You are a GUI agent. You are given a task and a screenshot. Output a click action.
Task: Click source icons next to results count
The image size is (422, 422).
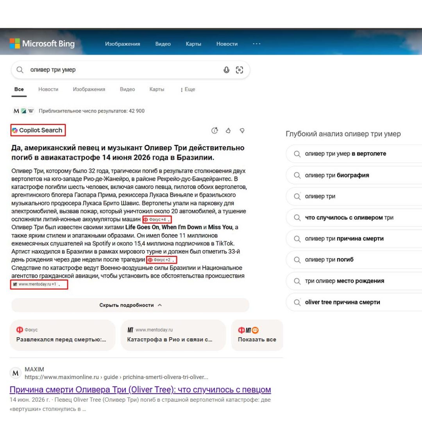pyautogui.click(x=24, y=111)
